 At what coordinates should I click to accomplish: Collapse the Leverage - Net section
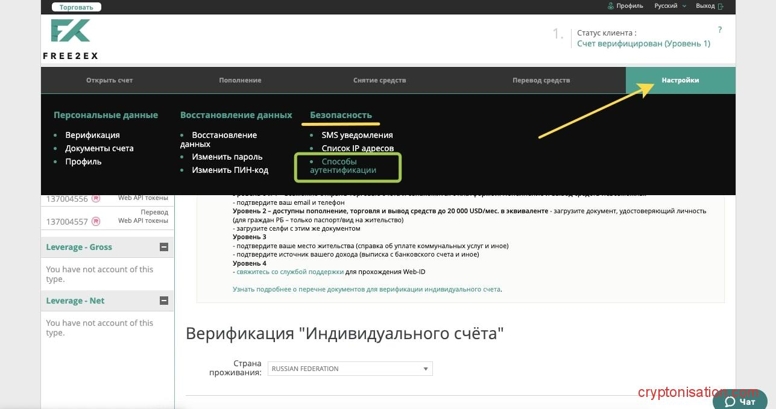click(163, 301)
